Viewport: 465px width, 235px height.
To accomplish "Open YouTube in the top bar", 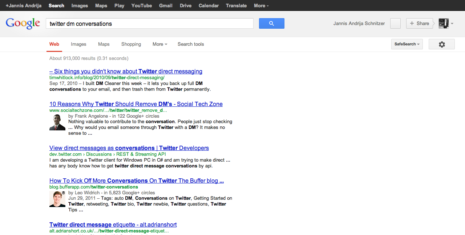I will [142, 5].
